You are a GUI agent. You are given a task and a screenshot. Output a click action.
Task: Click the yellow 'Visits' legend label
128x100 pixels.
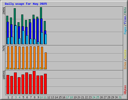click(x=125, y=54)
